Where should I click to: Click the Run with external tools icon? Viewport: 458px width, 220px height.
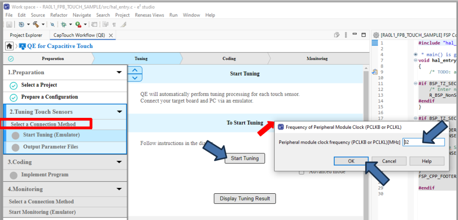click(x=78, y=25)
